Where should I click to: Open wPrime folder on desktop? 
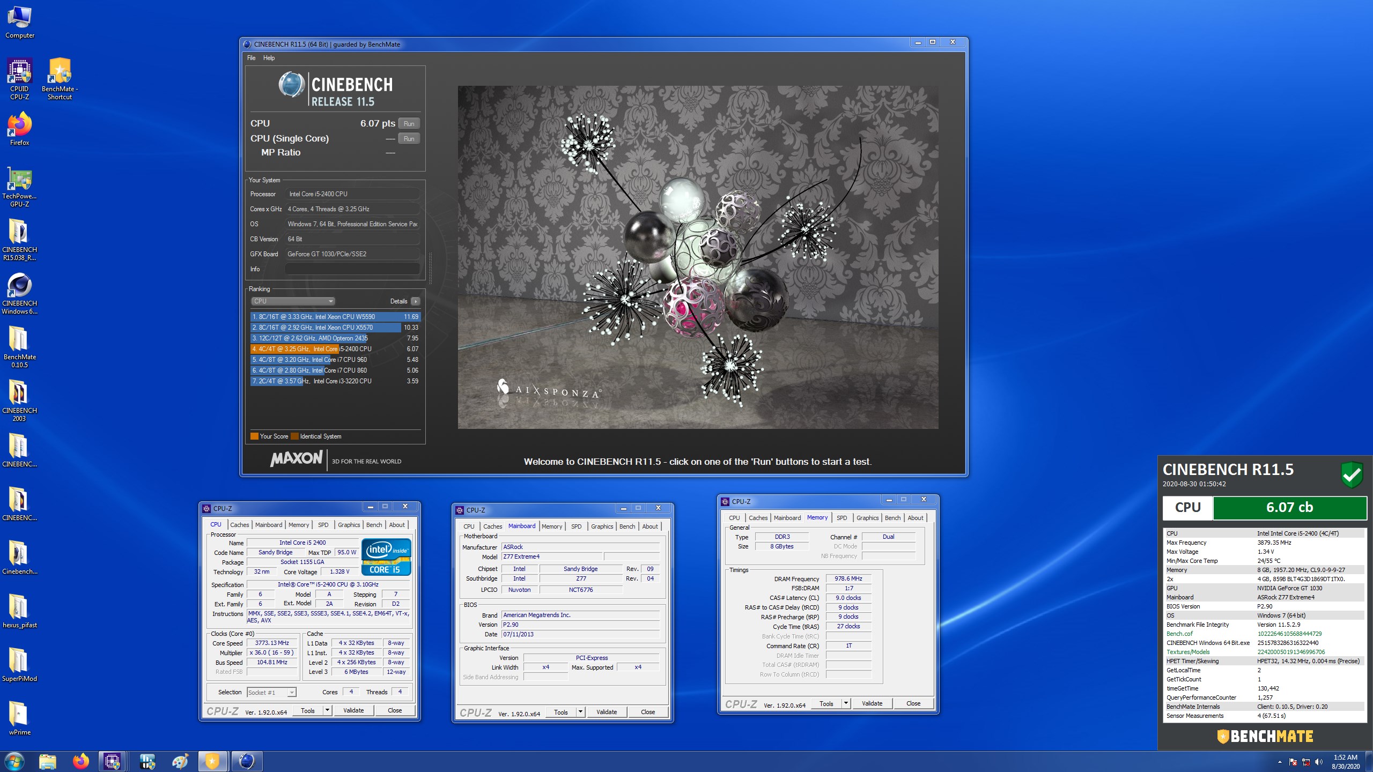20,719
